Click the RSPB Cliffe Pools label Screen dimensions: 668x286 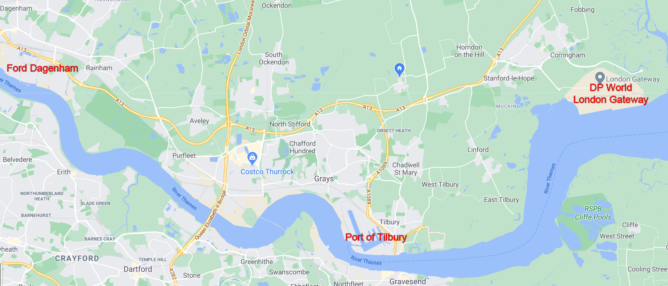coord(593,213)
